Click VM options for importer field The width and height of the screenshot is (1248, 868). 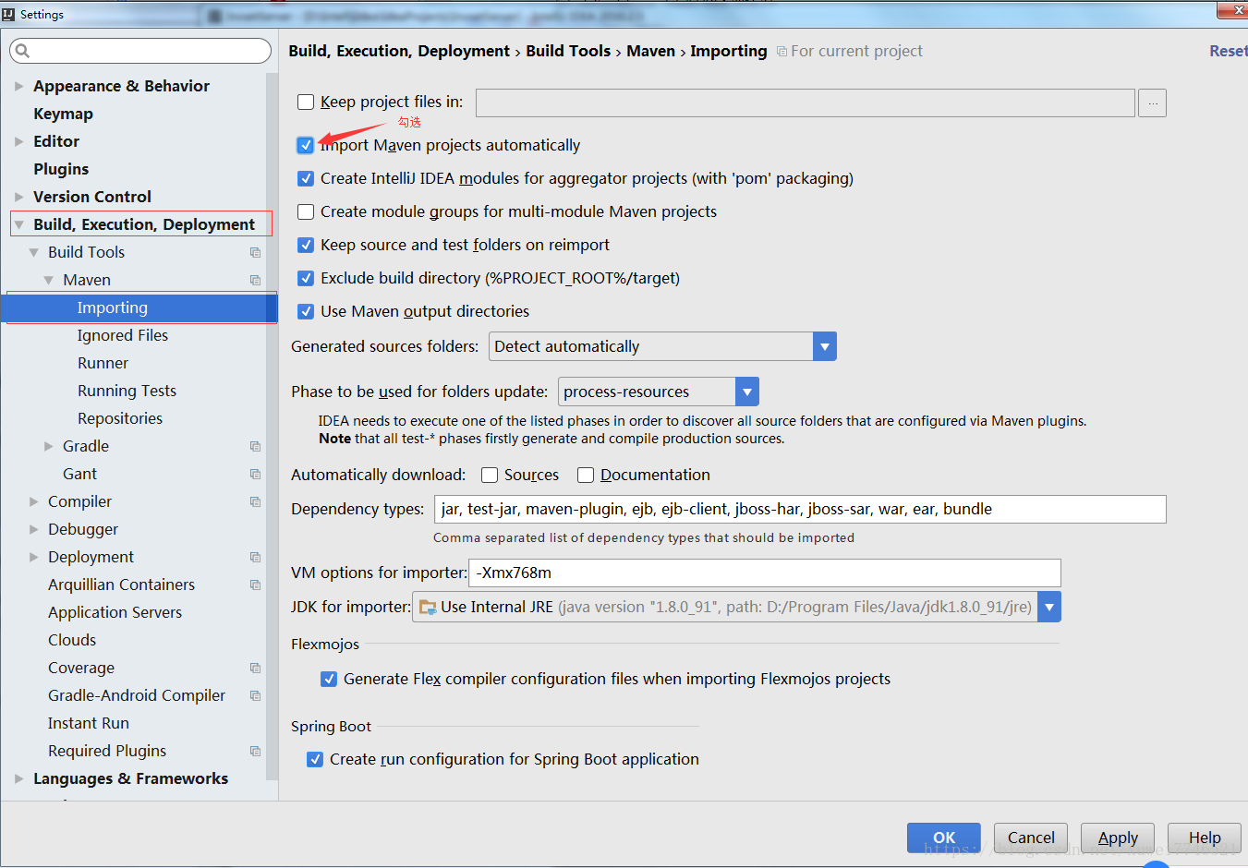(765, 573)
